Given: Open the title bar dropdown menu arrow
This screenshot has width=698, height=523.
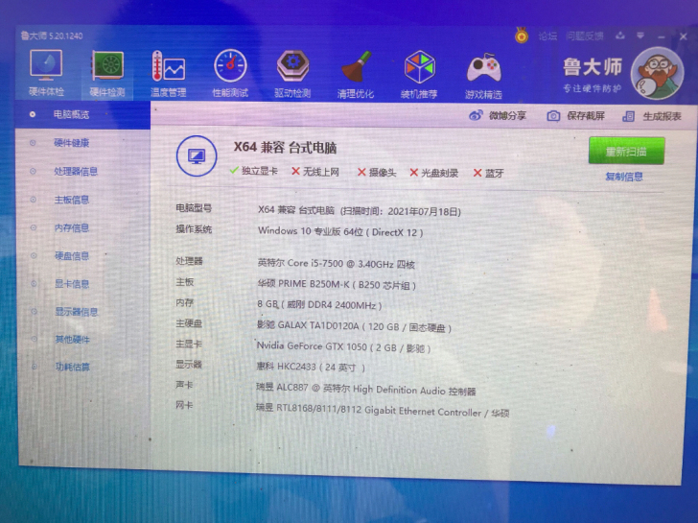Looking at the screenshot, I should (x=640, y=36).
